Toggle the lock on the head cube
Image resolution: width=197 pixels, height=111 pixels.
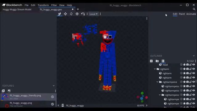coord(191,65)
